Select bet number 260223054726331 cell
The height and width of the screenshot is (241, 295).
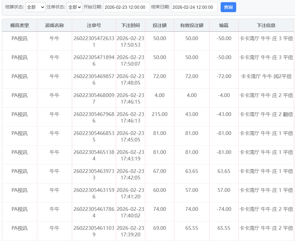94,41
